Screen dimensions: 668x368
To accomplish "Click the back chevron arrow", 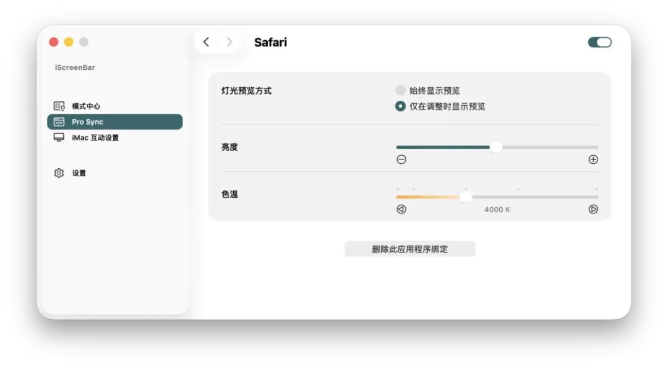I will point(206,41).
